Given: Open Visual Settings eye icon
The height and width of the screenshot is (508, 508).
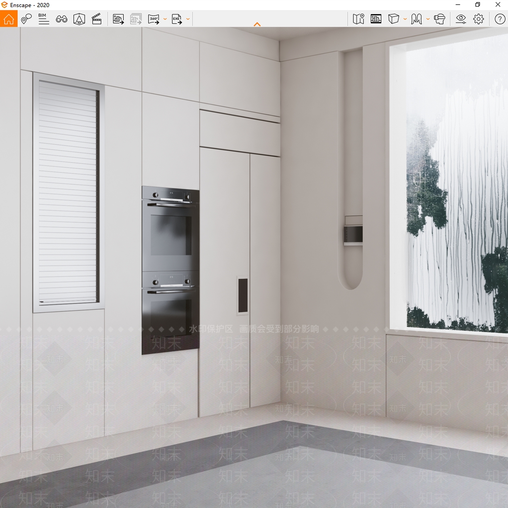Looking at the screenshot, I should pyautogui.click(x=461, y=19).
